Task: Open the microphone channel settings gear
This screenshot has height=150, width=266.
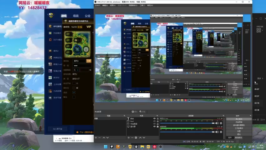Action: pos(221,123)
